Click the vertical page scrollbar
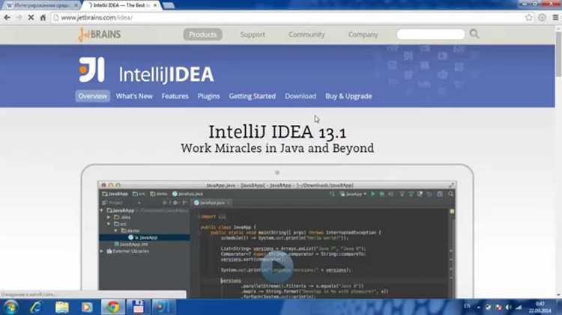 pos(558,55)
